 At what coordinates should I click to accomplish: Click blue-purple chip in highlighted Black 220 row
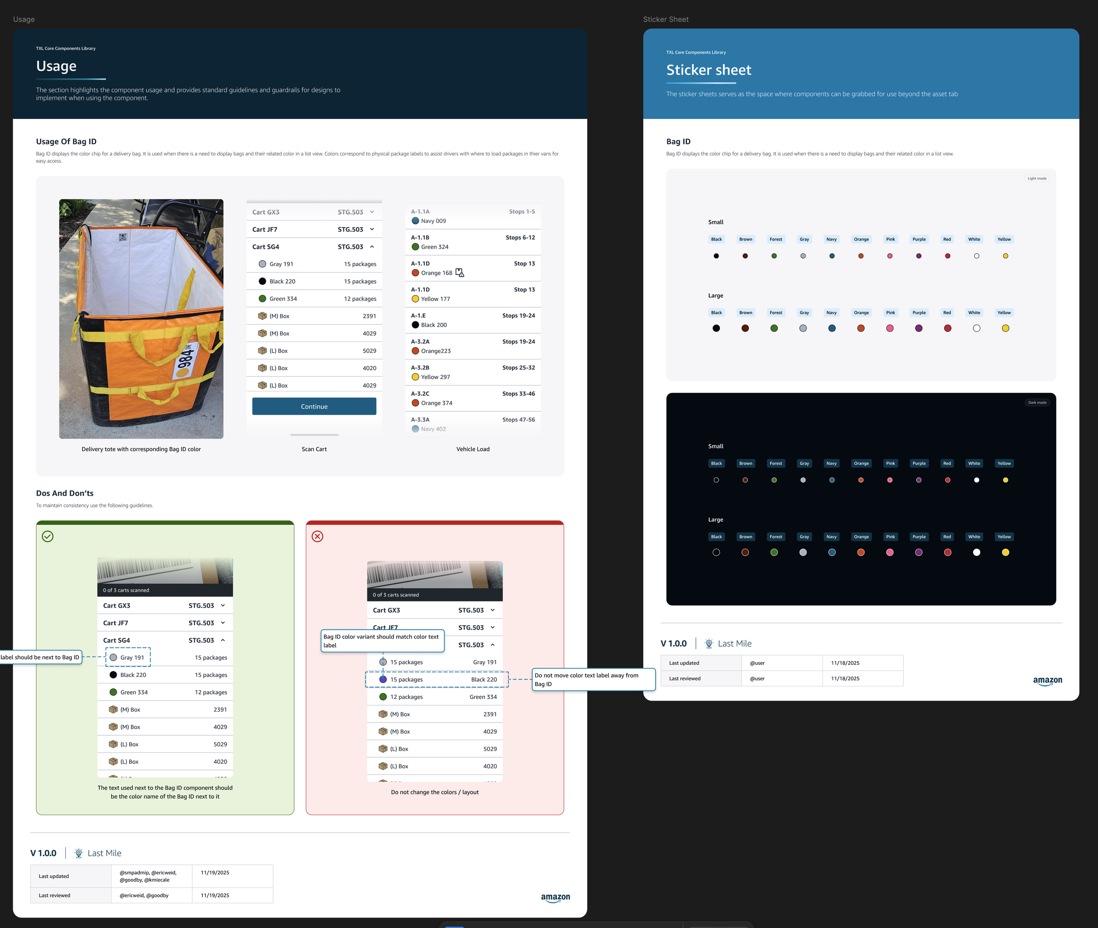(383, 679)
